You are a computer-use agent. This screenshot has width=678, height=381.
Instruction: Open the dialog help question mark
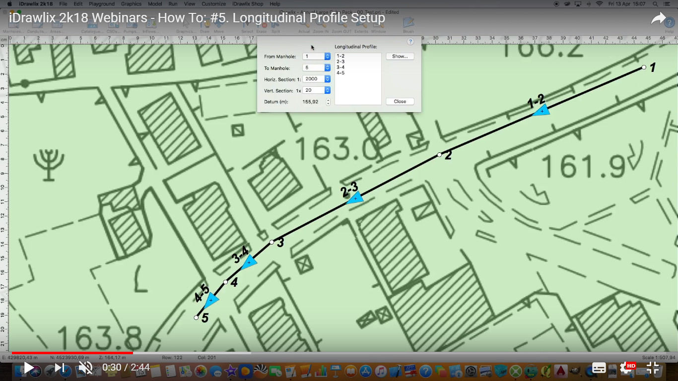coord(410,42)
